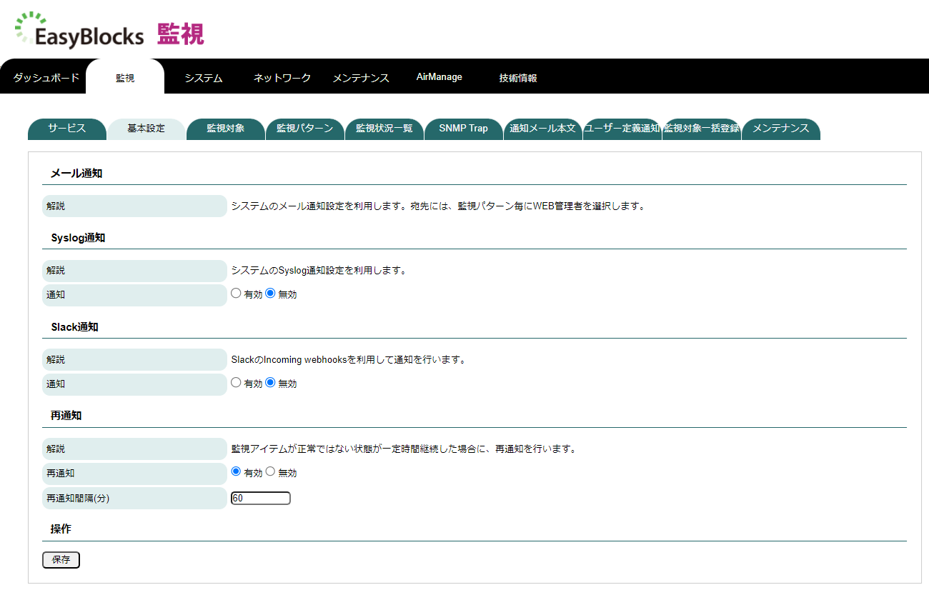Click the 保存 button
The width and height of the screenshot is (929, 590).
61,560
